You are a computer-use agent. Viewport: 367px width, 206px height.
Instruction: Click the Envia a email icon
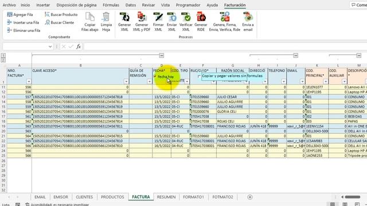[248, 17]
